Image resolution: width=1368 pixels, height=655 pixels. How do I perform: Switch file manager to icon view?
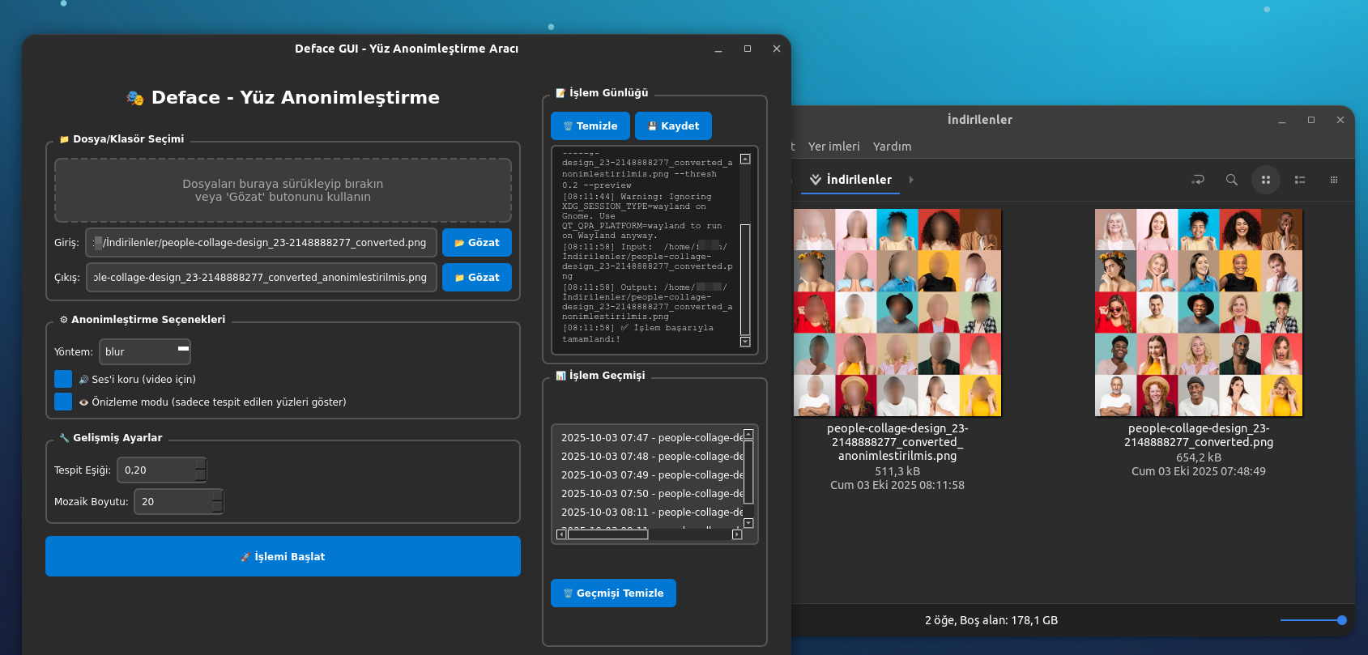pos(1265,180)
